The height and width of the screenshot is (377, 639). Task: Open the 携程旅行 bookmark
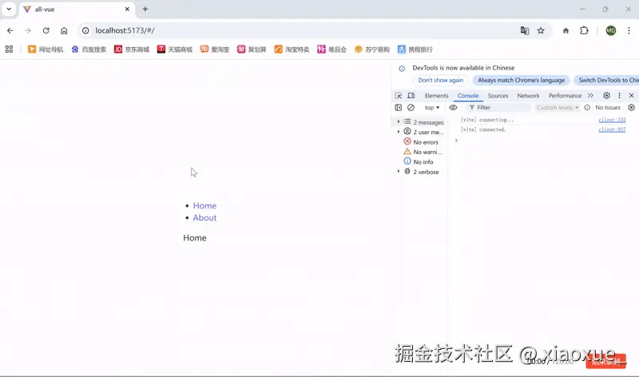tap(415, 50)
